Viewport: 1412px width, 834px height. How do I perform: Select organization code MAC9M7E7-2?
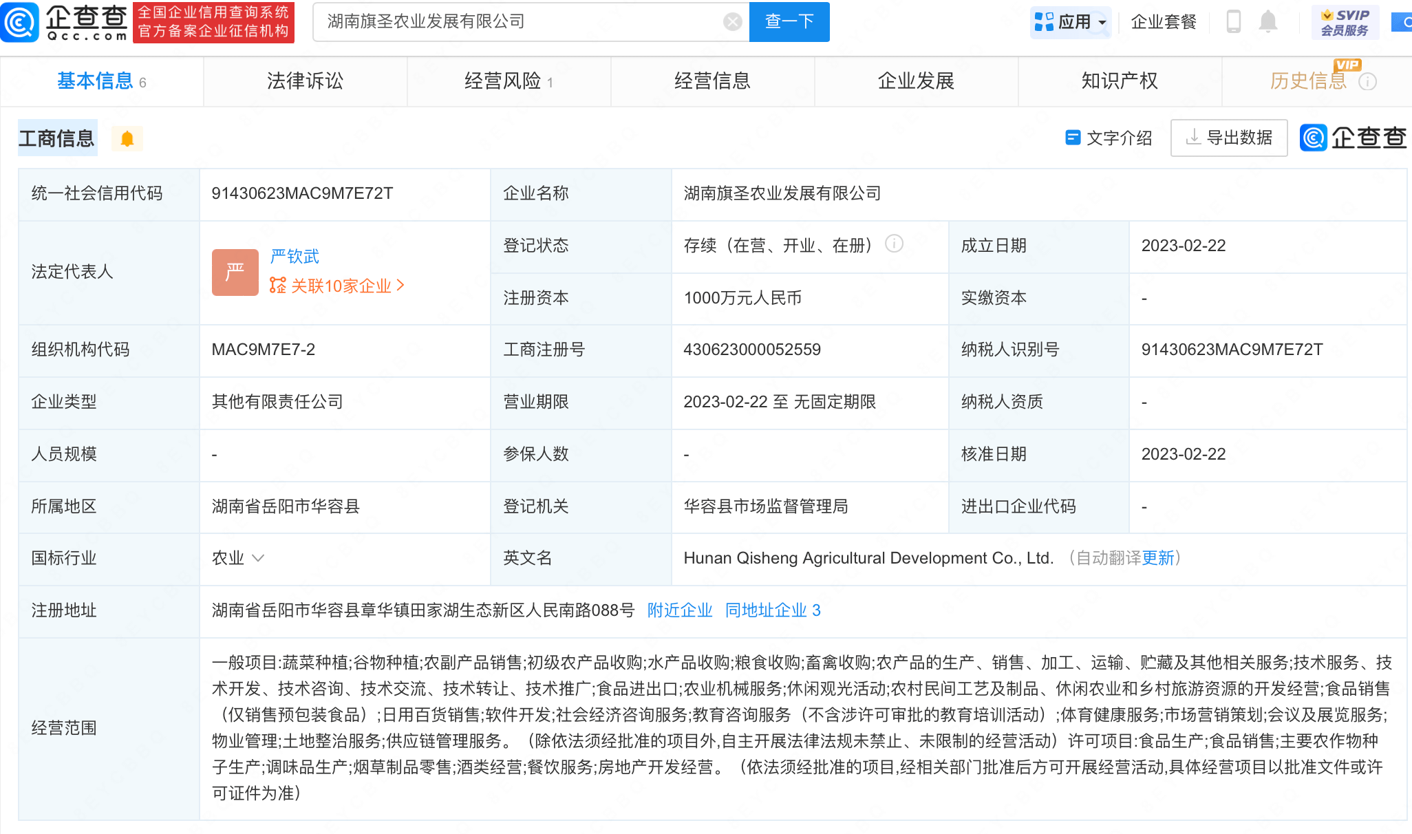click(x=264, y=350)
